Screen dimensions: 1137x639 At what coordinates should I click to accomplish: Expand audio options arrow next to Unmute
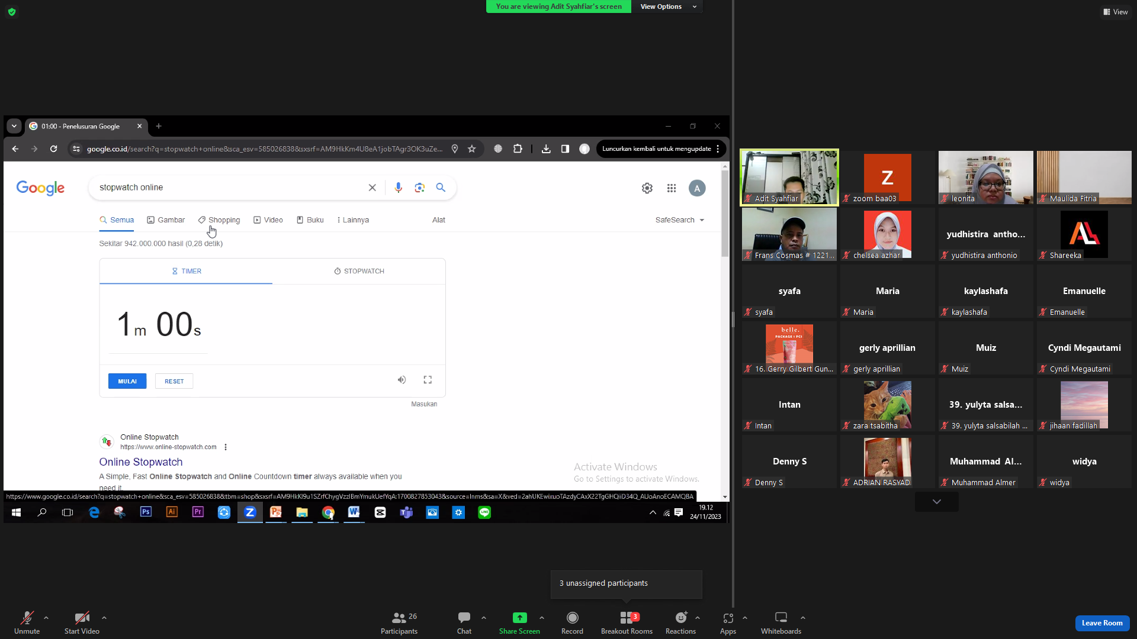pyautogui.click(x=46, y=618)
